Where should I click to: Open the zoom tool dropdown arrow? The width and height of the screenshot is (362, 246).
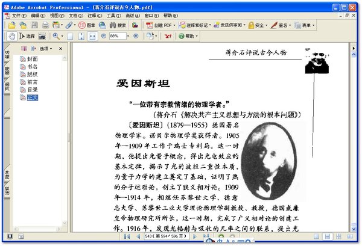(x=62, y=36)
